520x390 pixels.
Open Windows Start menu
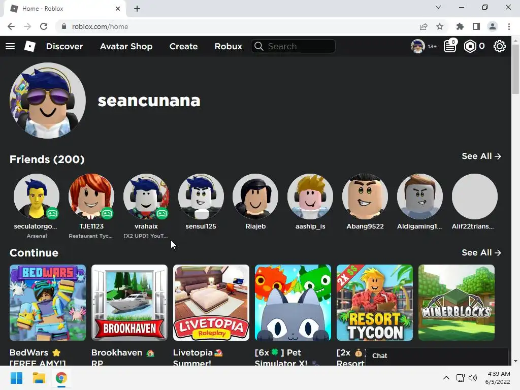pos(16,378)
